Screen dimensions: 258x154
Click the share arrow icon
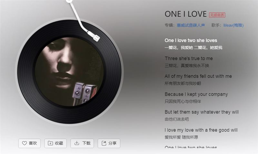(x=104, y=143)
